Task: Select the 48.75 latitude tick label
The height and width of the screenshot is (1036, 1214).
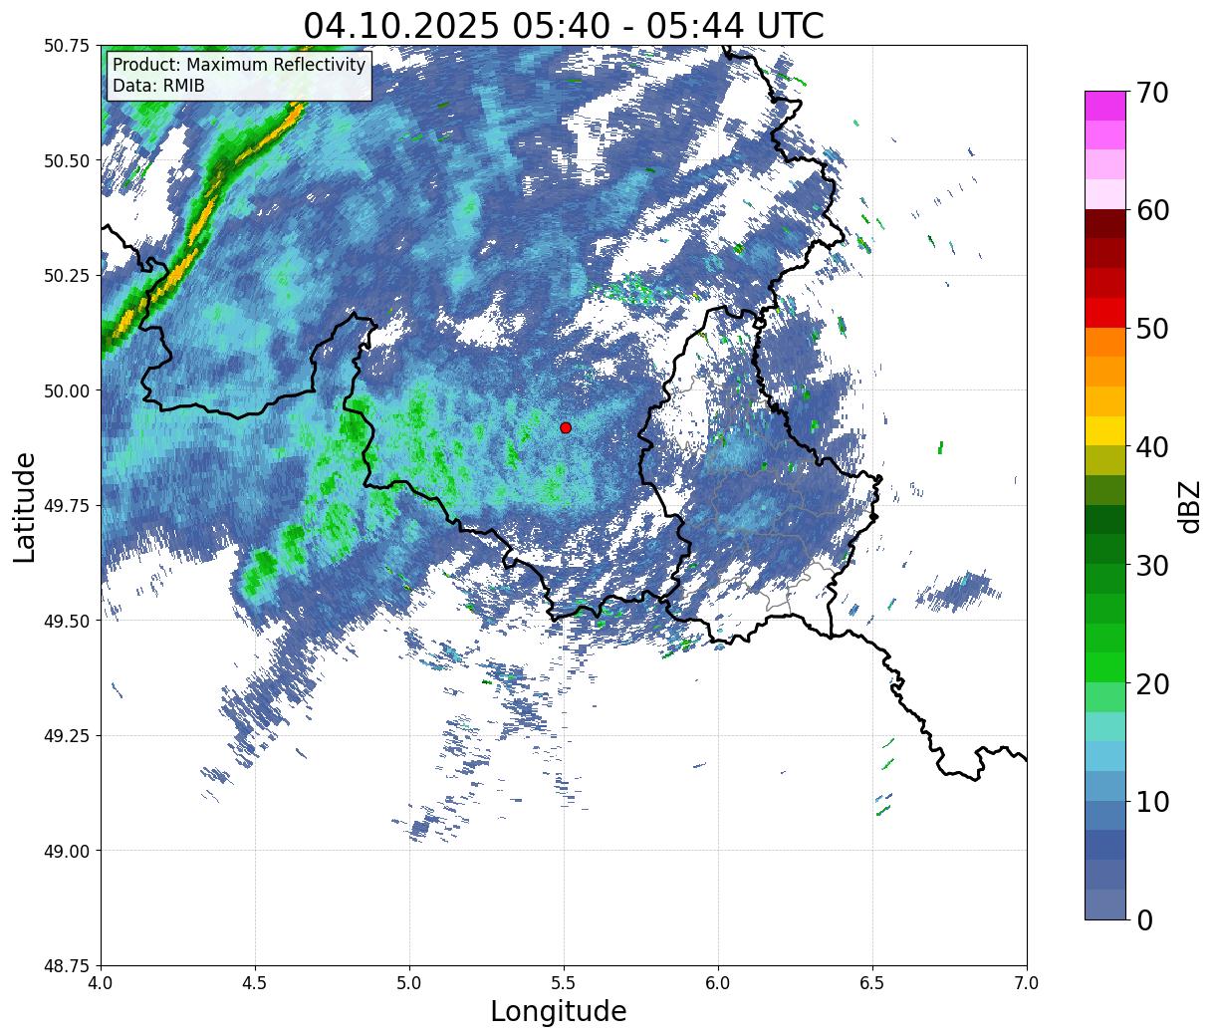Action: coord(67,966)
